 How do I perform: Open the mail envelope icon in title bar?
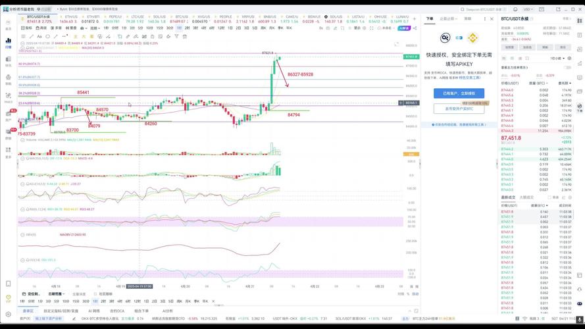tap(540, 10)
